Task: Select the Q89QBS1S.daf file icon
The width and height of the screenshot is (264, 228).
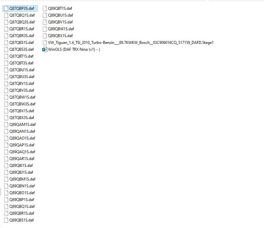Action: 6,220
